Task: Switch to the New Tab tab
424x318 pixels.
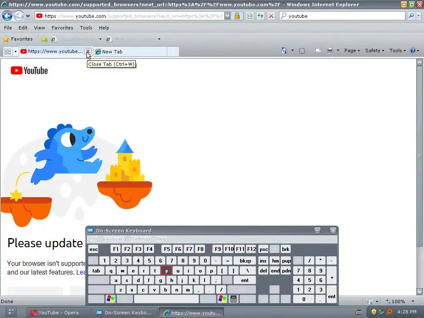Action: coord(130,52)
